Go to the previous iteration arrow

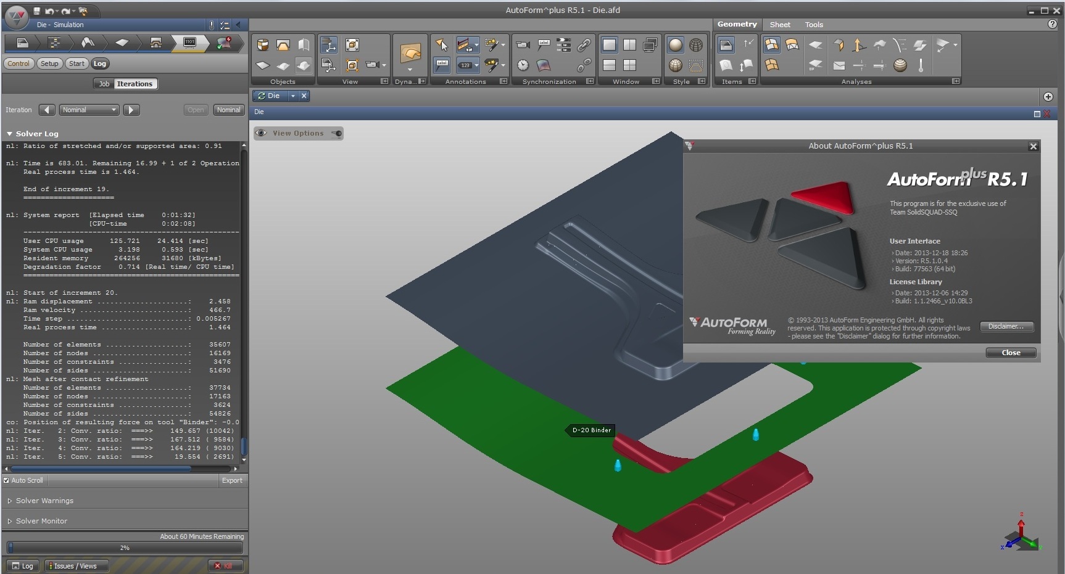pos(47,110)
